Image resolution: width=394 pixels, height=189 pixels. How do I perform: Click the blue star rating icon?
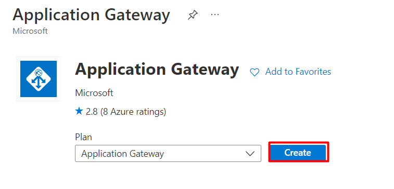(79, 111)
